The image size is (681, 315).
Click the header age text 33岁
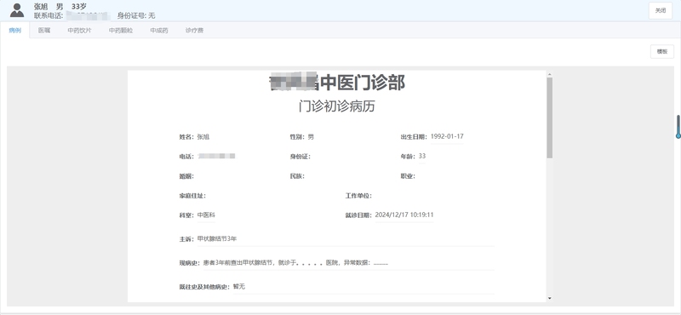(x=79, y=6)
